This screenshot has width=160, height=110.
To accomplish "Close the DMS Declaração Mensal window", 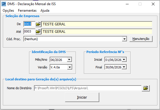I will (x=153, y=4).
